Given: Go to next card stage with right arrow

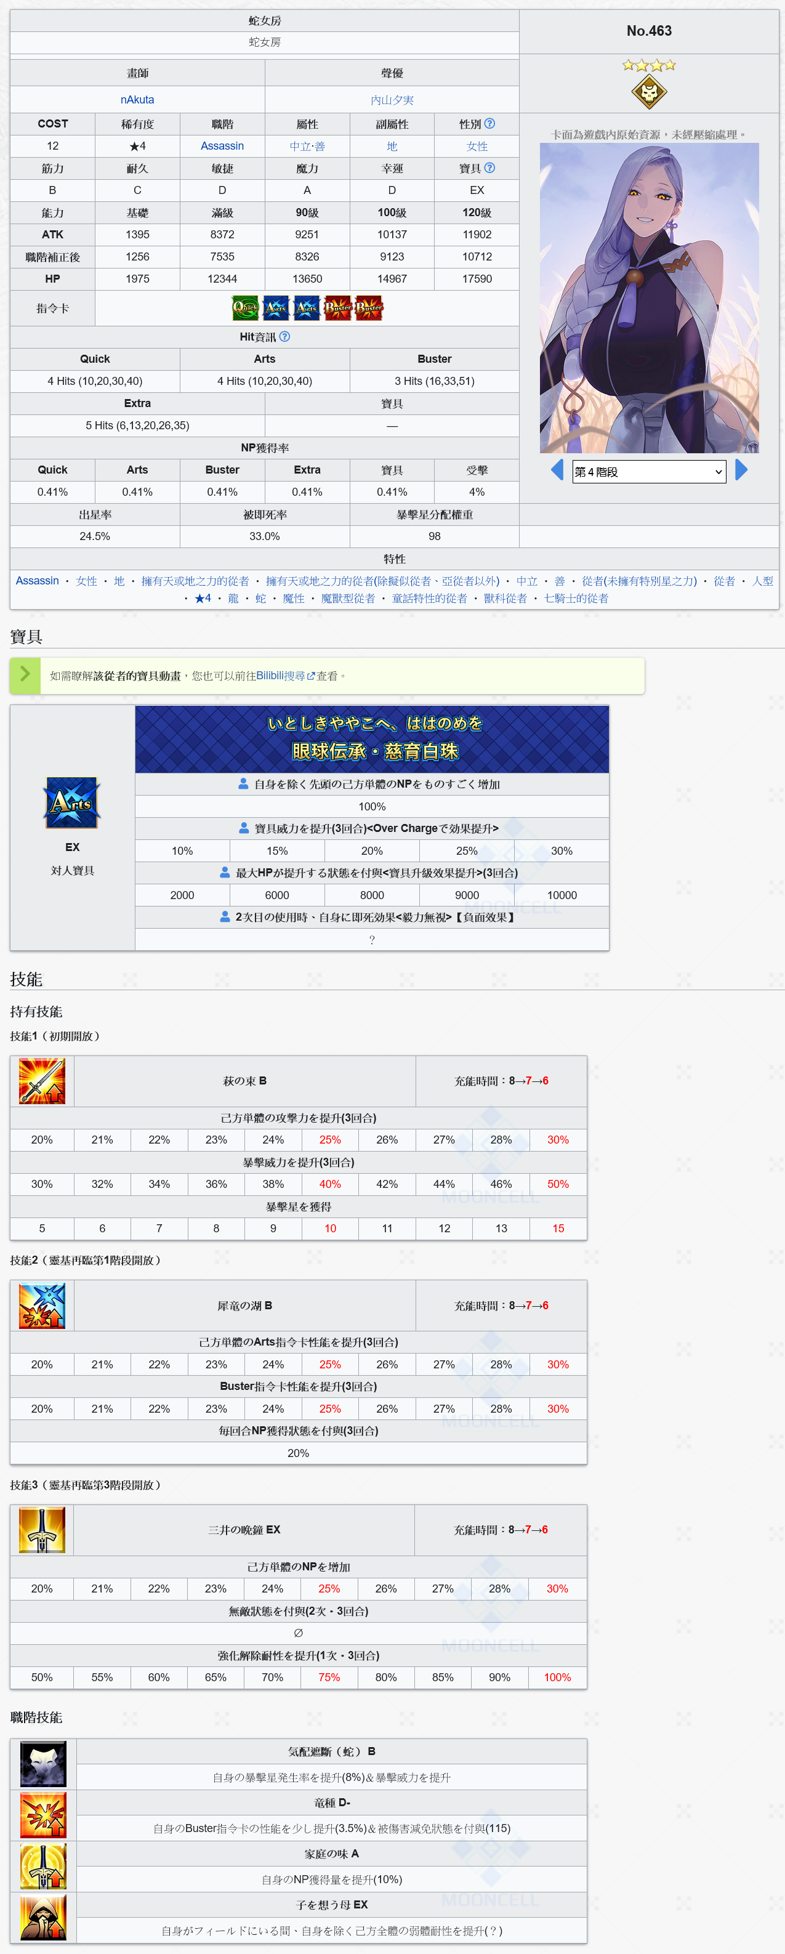Looking at the screenshot, I should tap(741, 470).
